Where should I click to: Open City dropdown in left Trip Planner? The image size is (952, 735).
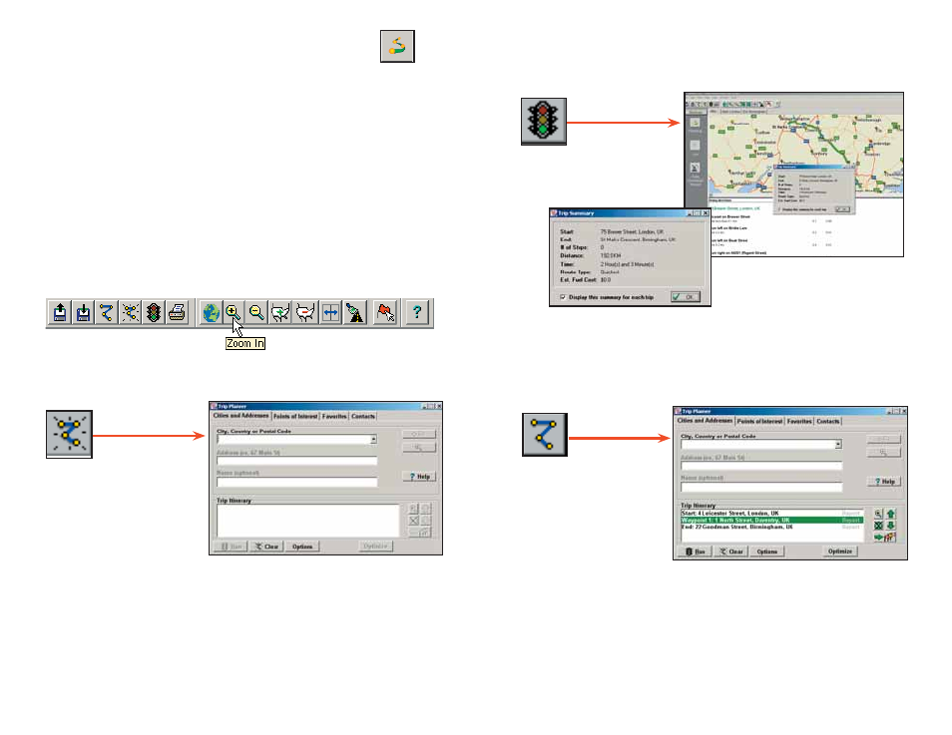[373, 439]
